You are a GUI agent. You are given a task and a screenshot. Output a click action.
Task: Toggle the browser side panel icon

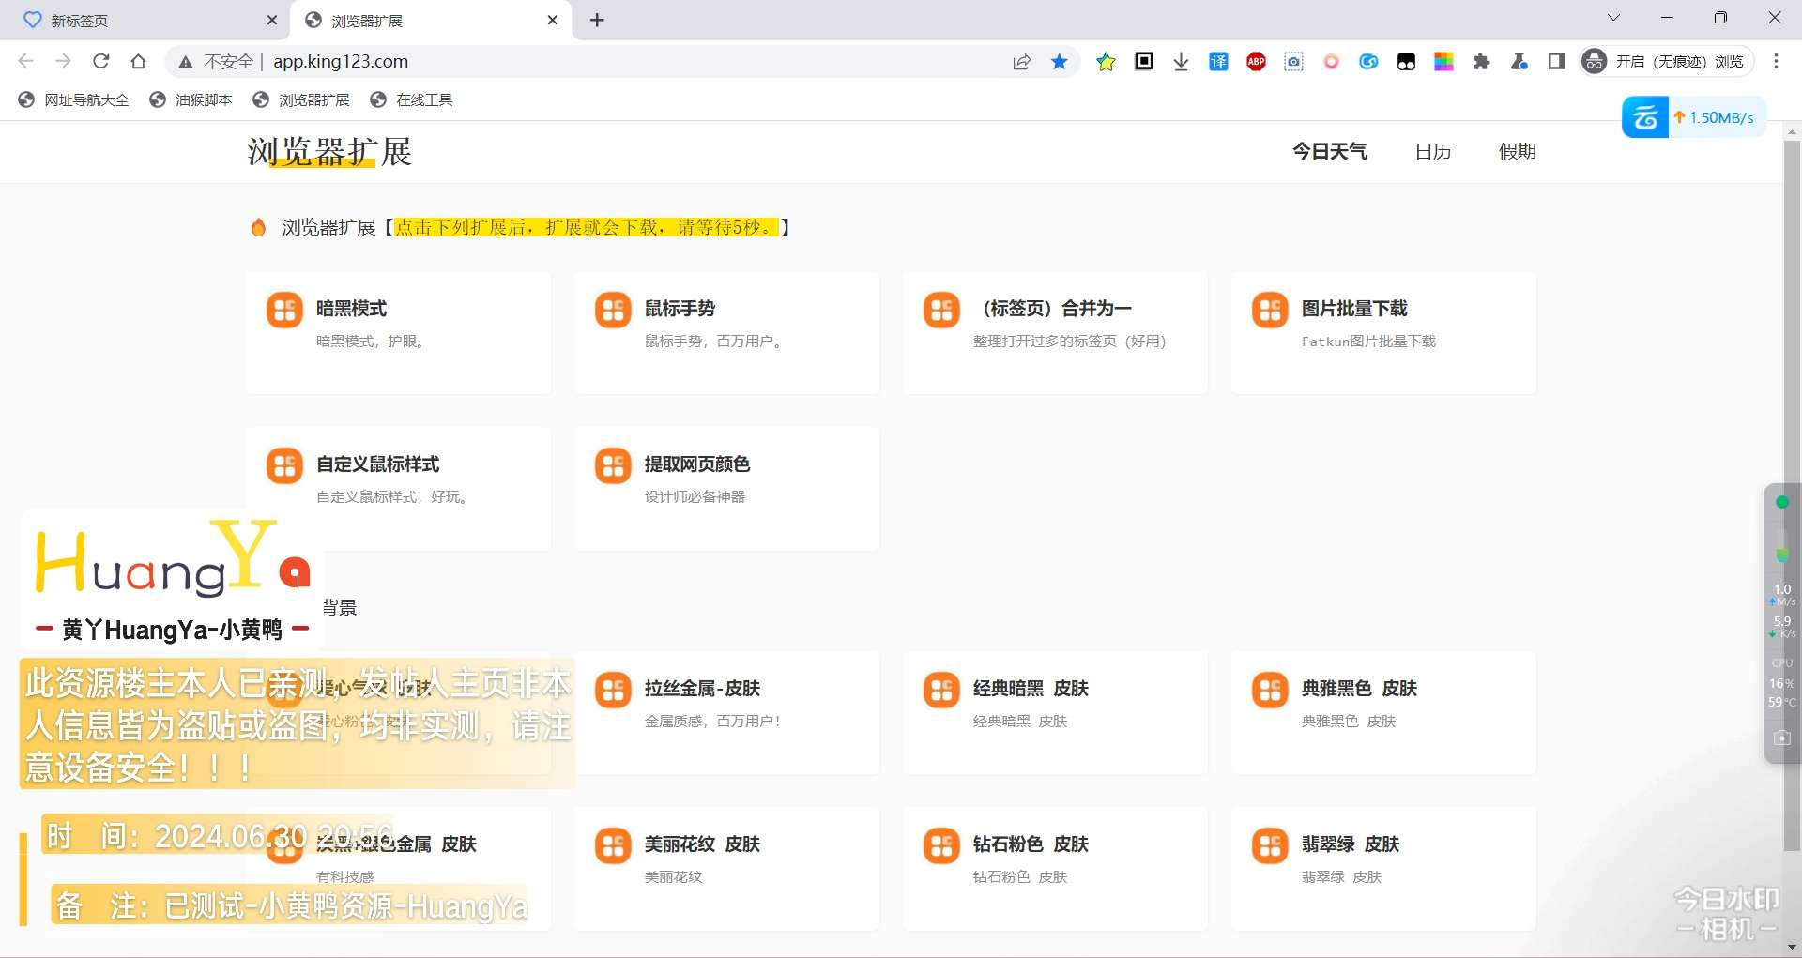pyautogui.click(x=1556, y=62)
